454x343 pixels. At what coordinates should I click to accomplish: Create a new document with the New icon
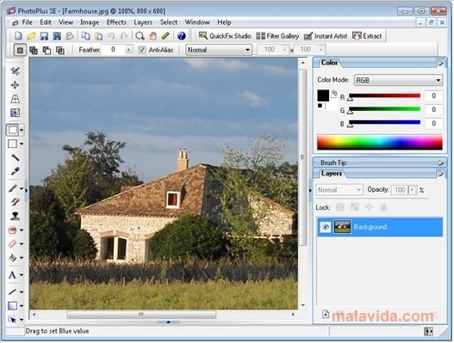click(18, 36)
